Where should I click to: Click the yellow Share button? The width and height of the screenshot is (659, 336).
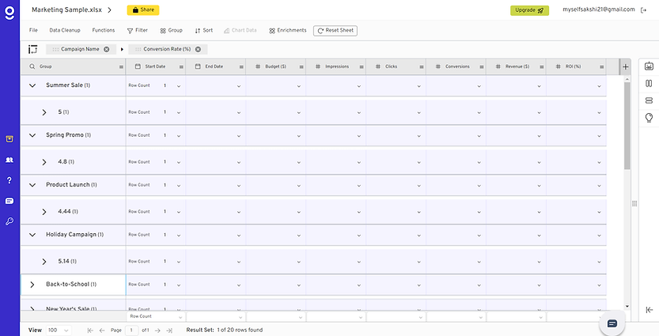142,10
